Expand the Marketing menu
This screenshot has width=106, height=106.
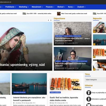(24, 7)
